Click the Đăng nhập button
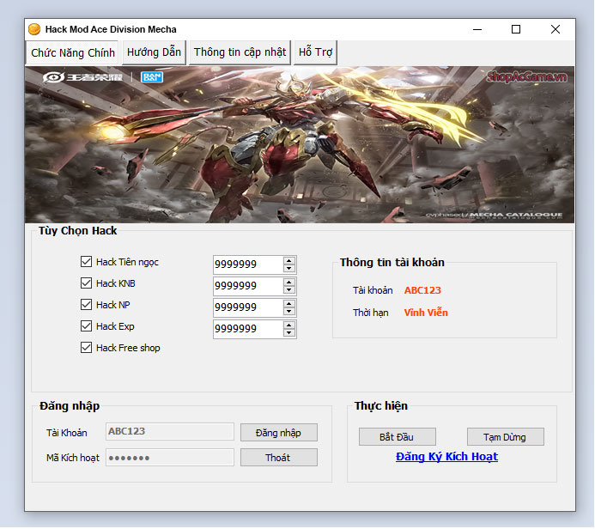Viewport: 595px width, 529px height. pyautogui.click(x=278, y=433)
